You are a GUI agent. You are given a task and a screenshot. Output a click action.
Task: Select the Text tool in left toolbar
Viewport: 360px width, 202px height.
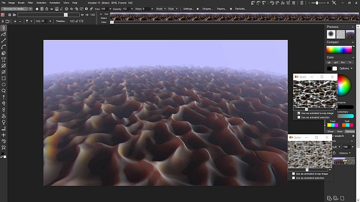(4, 59)
